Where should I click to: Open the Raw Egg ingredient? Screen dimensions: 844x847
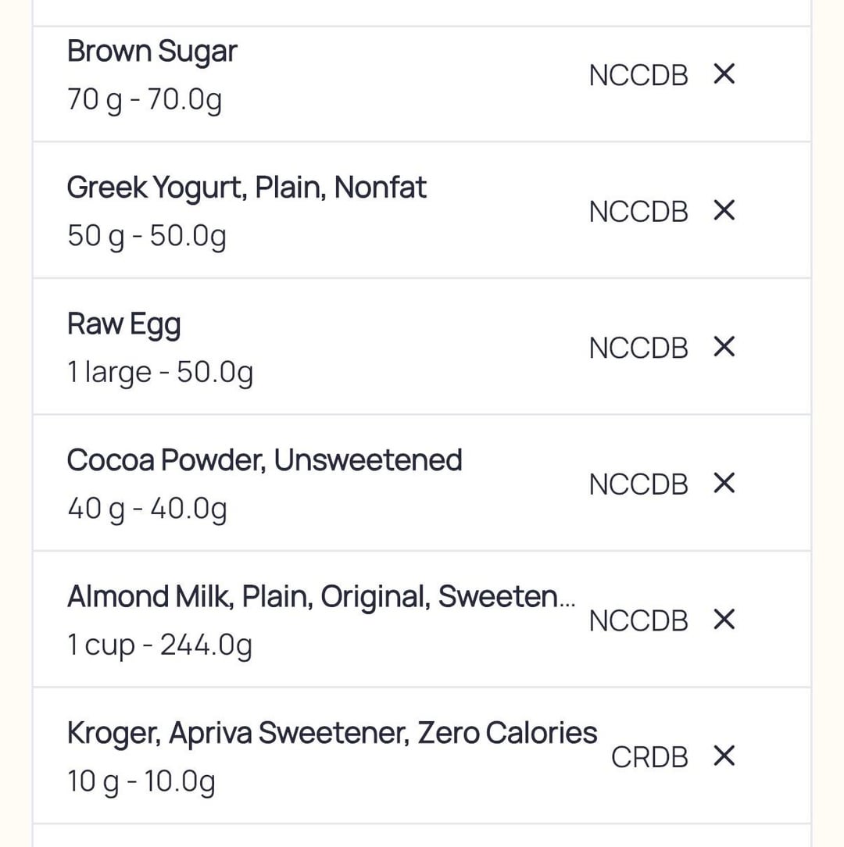123,324
